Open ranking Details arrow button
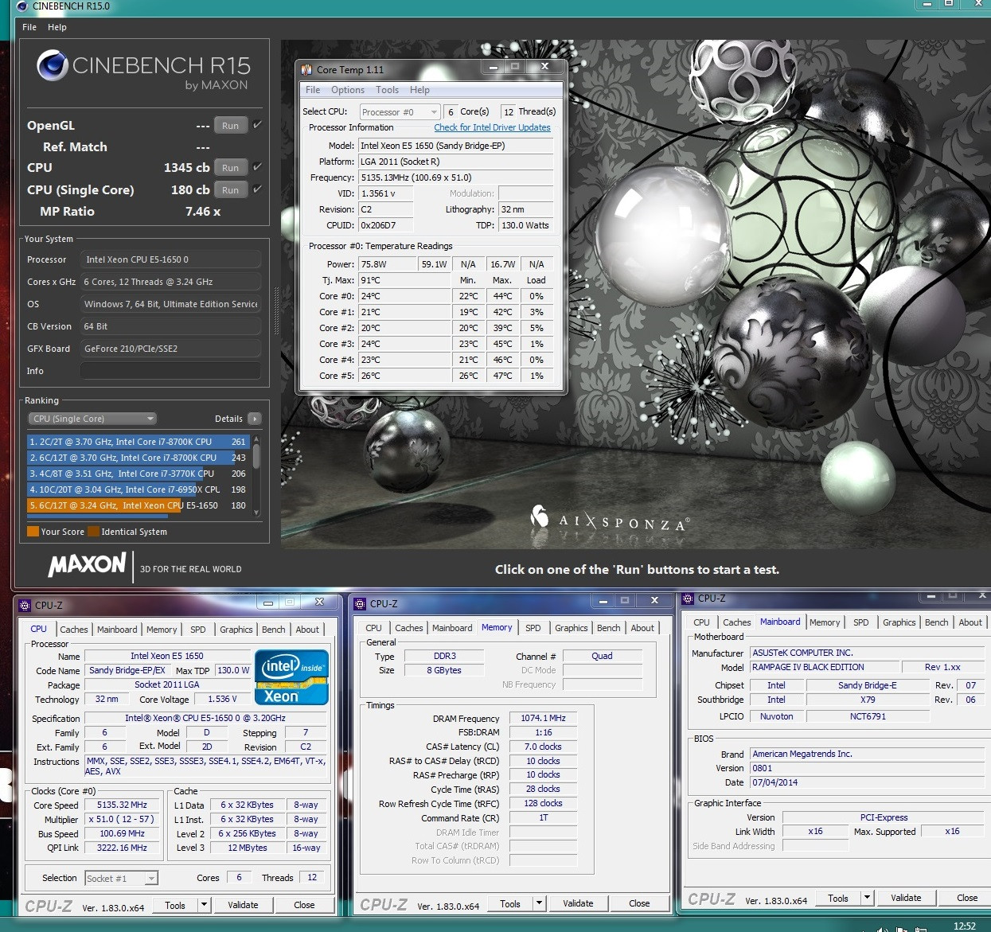Viewport: 991px width, 932px height. (x=255, y=419)
